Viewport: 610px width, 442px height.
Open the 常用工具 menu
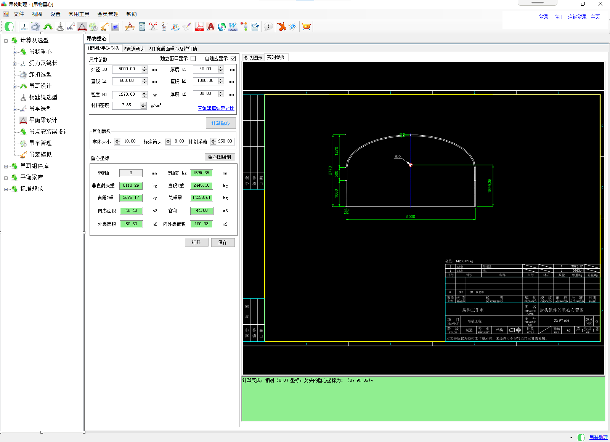tap(79, 14)
